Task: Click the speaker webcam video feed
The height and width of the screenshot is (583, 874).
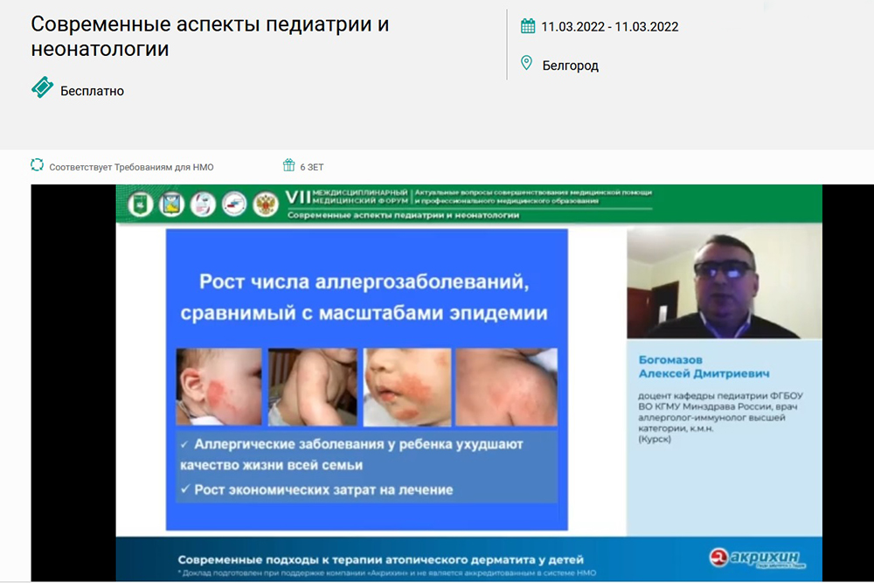Action: [724, 282]
